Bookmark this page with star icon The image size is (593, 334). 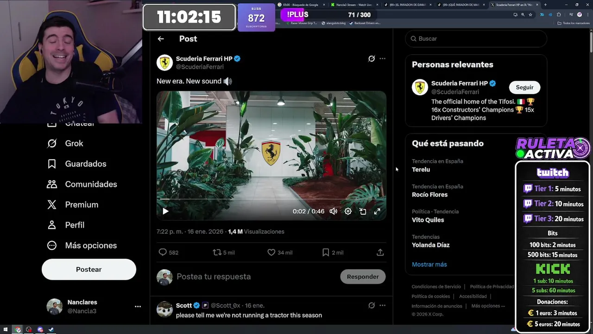(x=530, y=14)
